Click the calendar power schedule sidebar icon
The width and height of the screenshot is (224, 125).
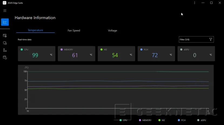pos(5,57)
